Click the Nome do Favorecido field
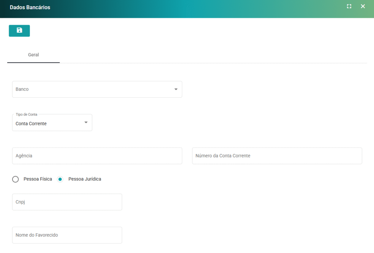The width and height of the screenshot is (374, 253). [x=67, y=235]
